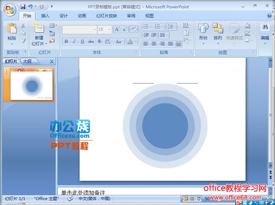Toggle Underline formatting
Screen dimensions: 275x205
[82, 42]
